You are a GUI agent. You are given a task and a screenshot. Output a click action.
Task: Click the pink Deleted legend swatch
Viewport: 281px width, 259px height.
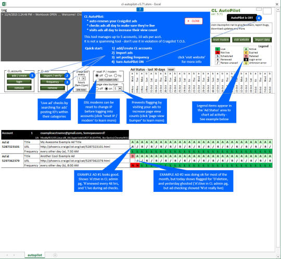tap(246, 56)
